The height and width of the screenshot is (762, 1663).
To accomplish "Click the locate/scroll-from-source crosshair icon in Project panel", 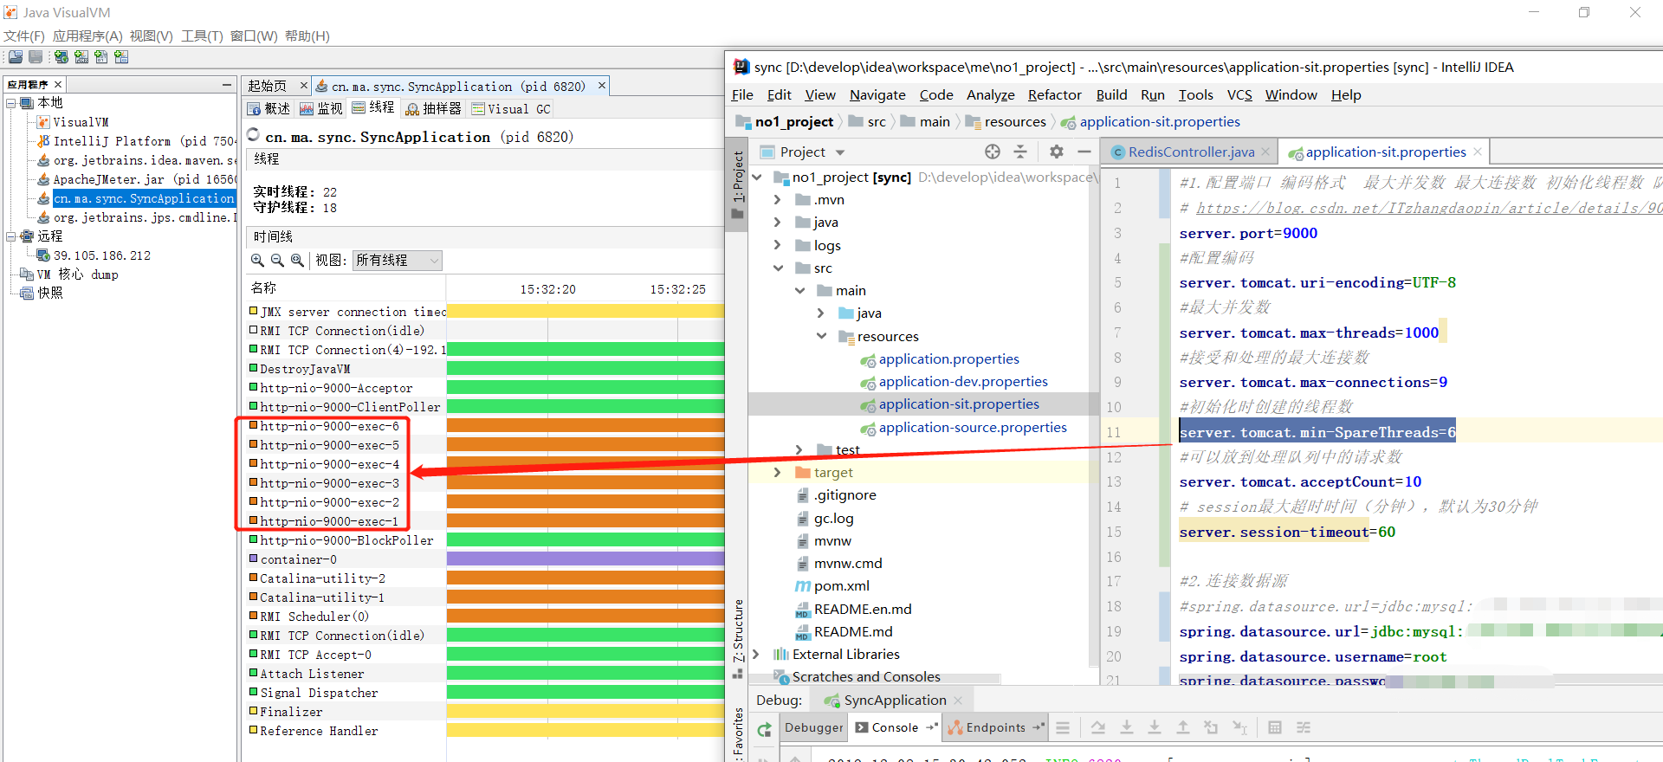I will click(993, 152).
